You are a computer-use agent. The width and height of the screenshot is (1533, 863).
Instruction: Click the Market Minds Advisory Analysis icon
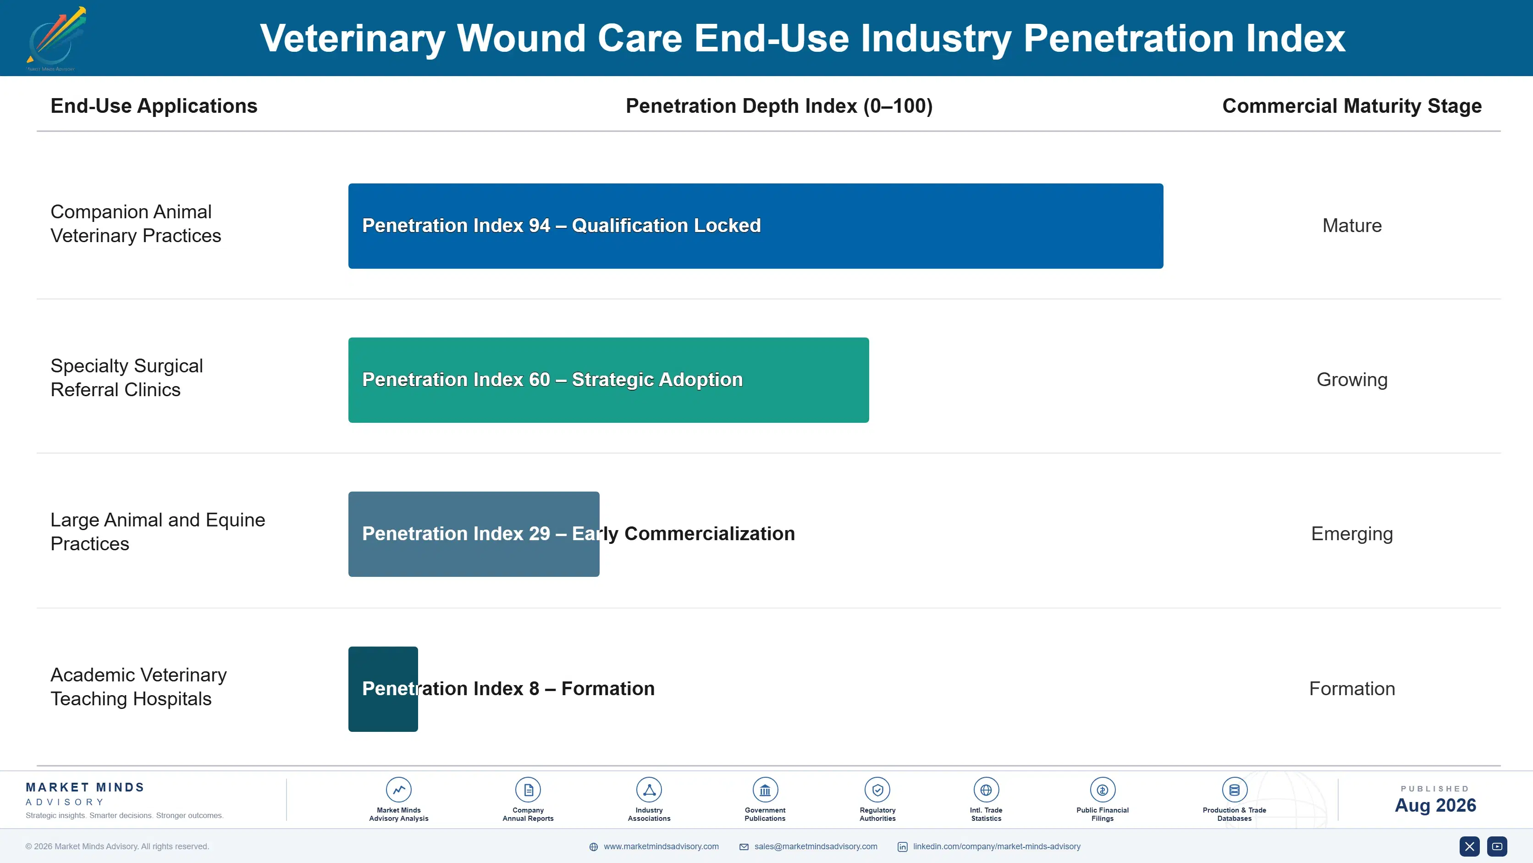pos(398,790)
